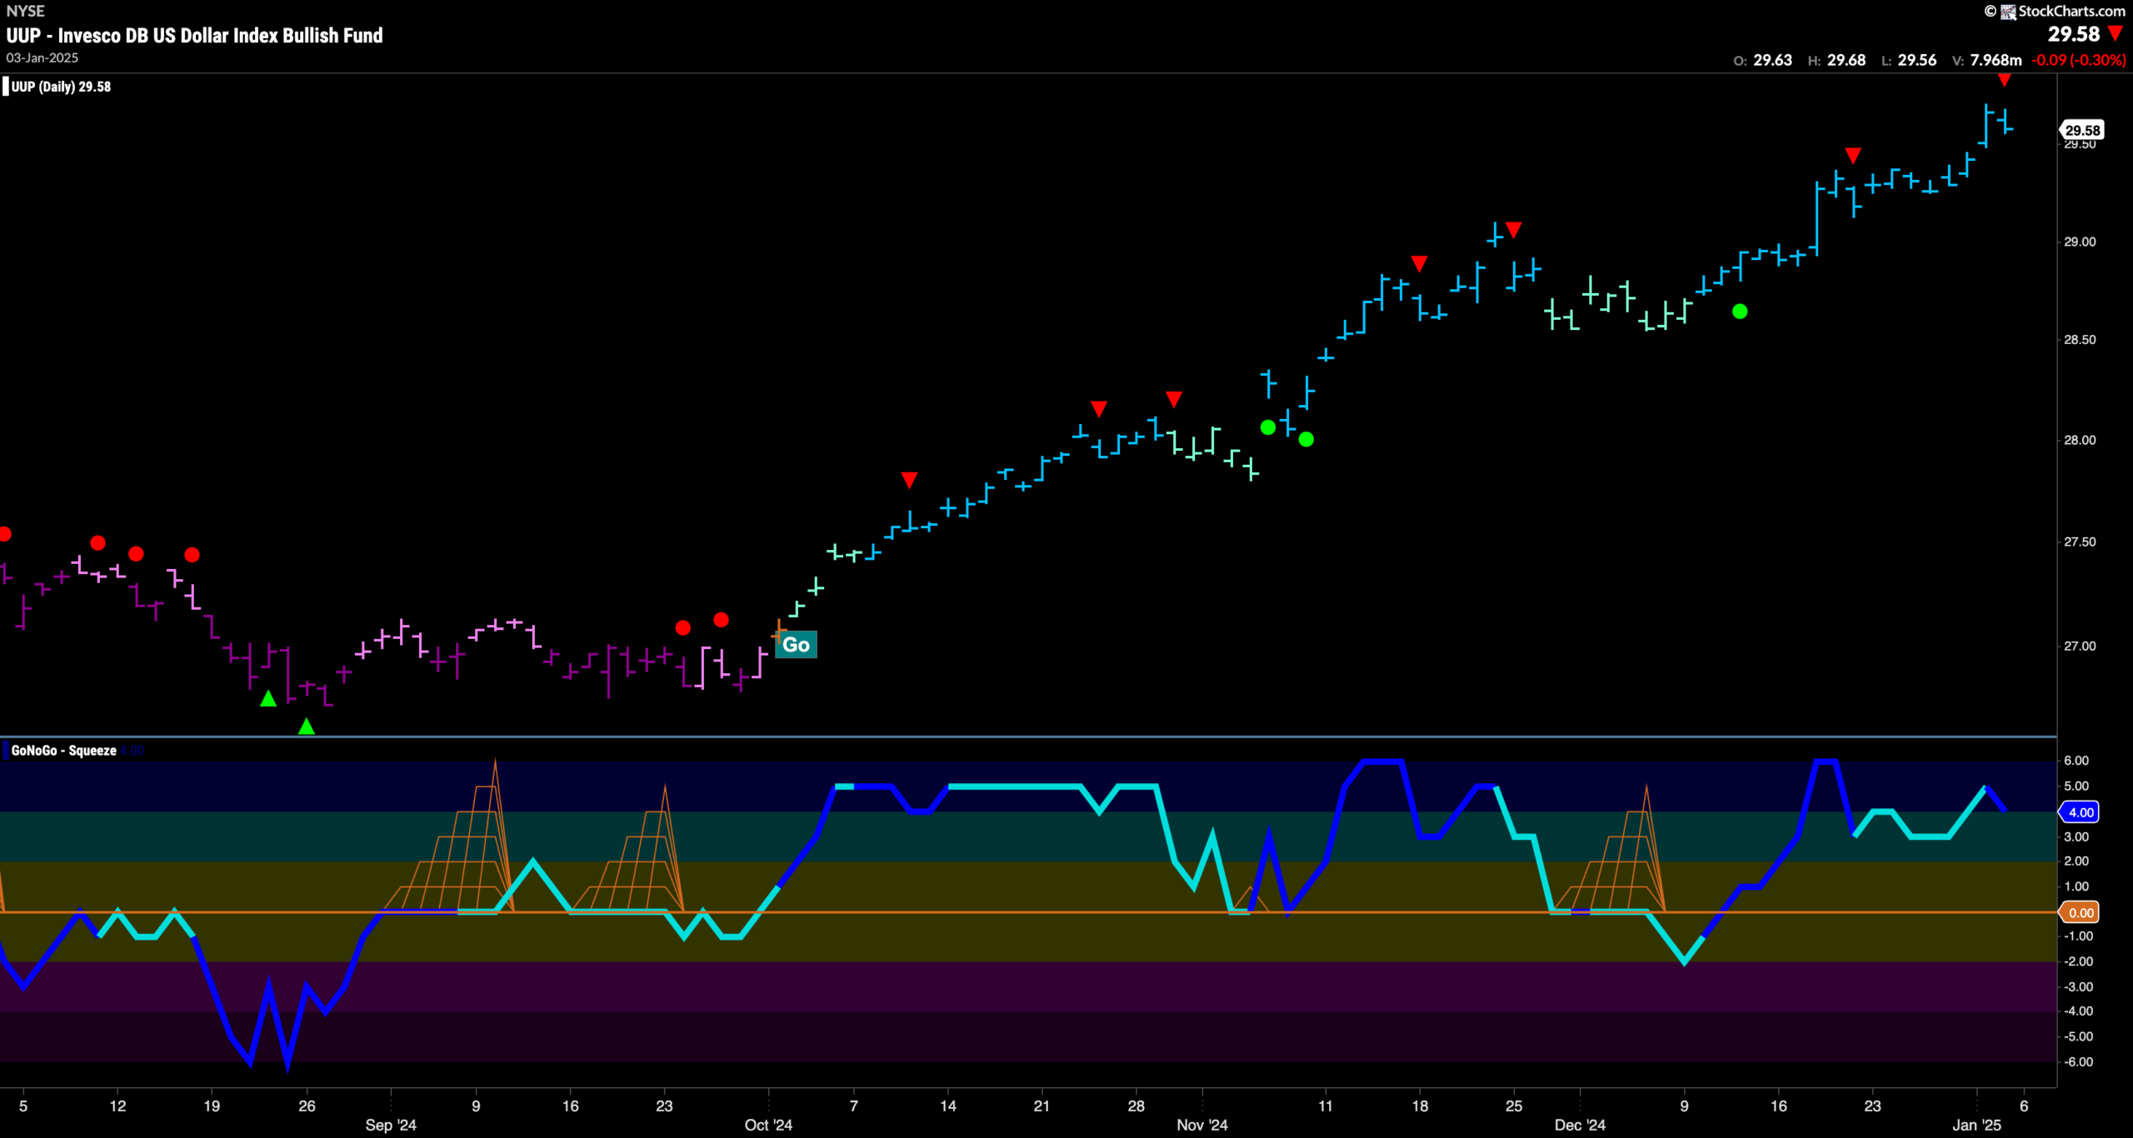This screenshot has width=2133, height=1138.
Task: Click the green circle marker near Dec 13
Action: [1740, 312]
